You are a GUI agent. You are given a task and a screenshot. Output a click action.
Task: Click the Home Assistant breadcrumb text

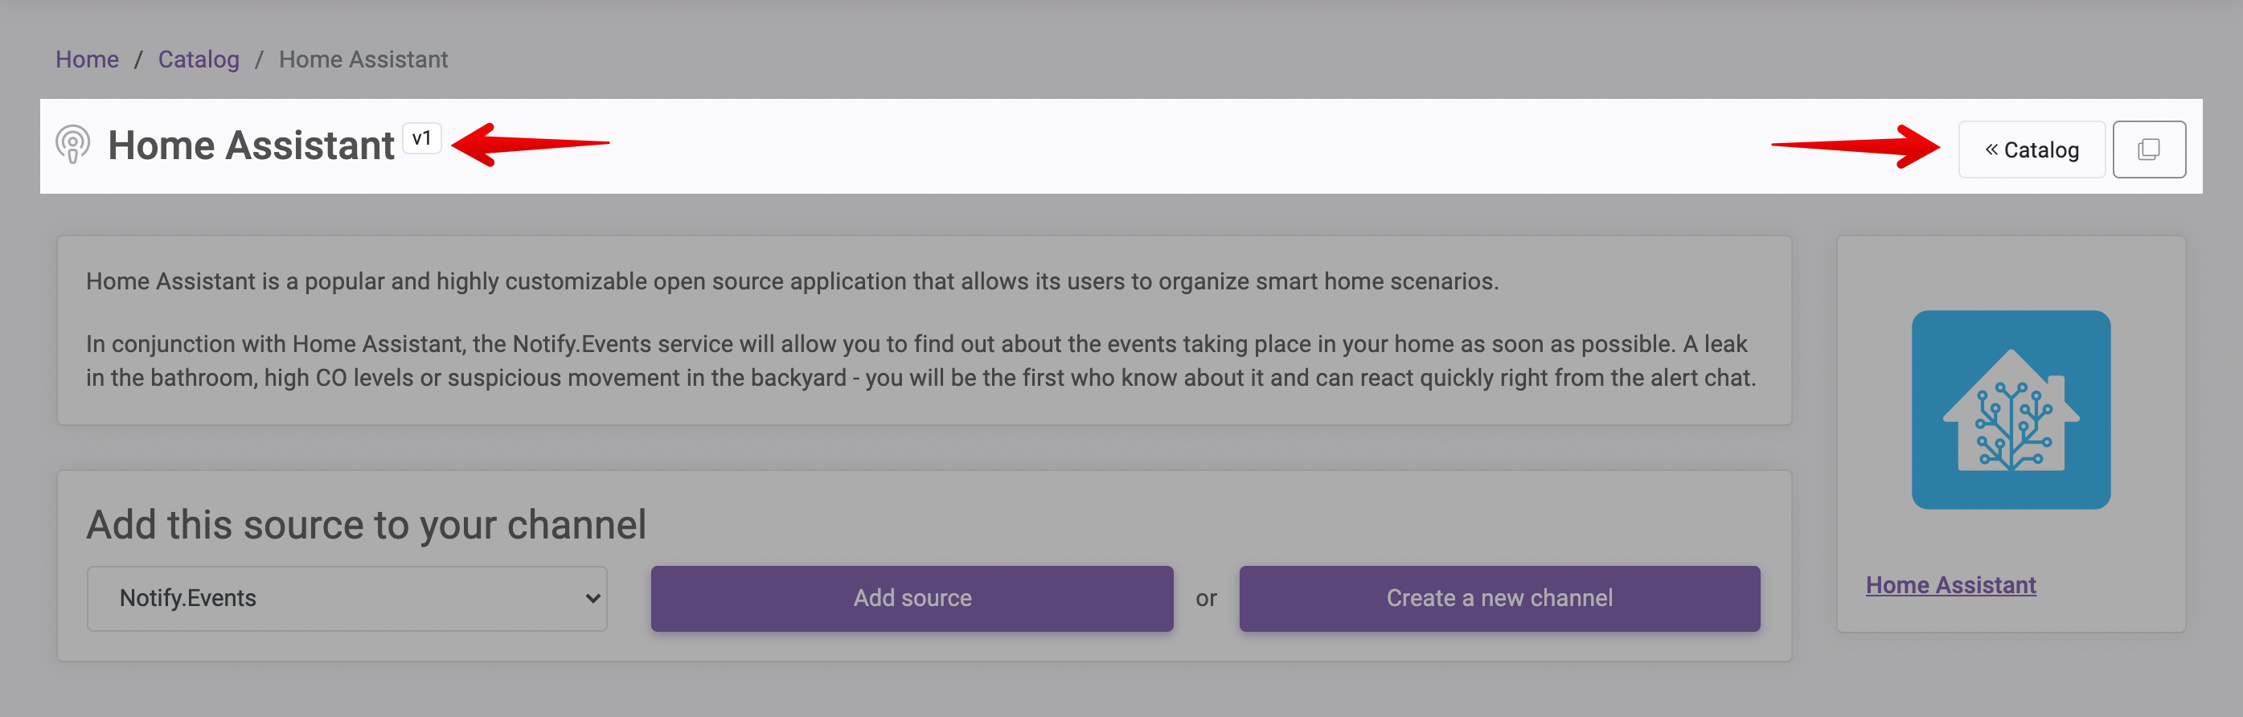click(x=363, y=59)
